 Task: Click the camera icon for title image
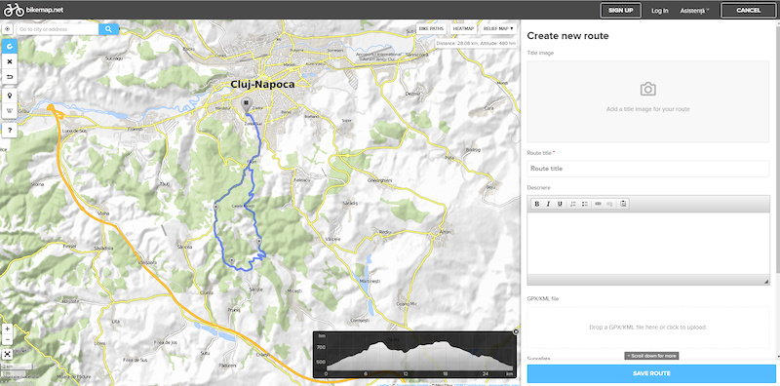(x=647, y=89)
